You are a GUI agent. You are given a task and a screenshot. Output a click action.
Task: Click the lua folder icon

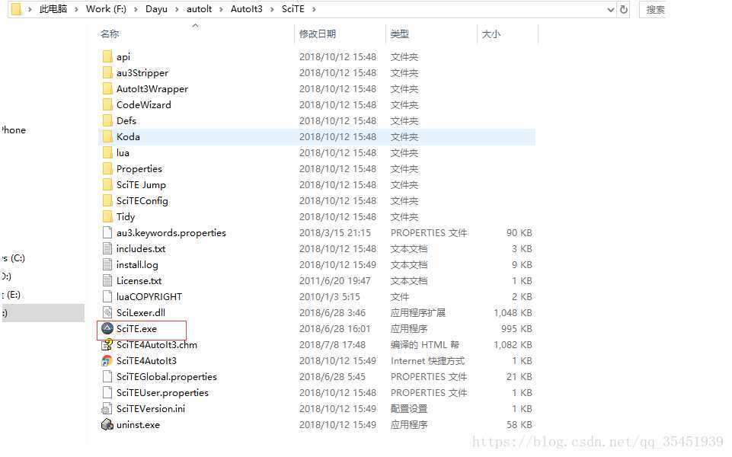(107, 152)
